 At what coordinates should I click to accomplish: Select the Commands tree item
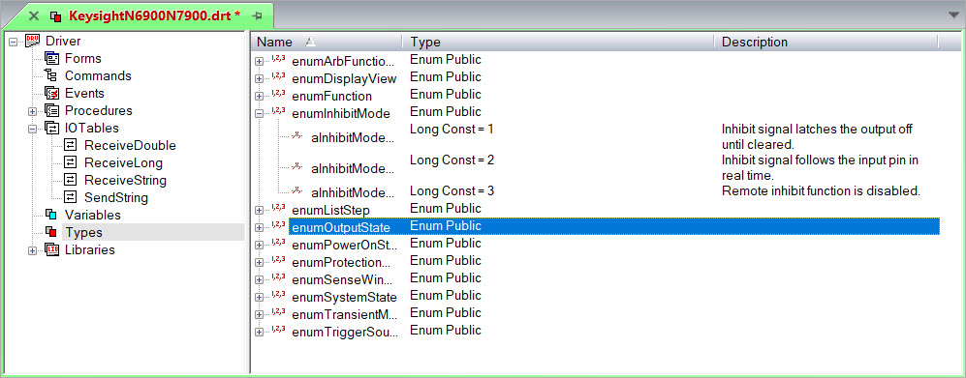98,75
